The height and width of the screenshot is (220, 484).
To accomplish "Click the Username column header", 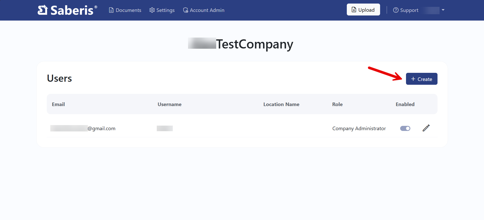I will coord(169,104).
